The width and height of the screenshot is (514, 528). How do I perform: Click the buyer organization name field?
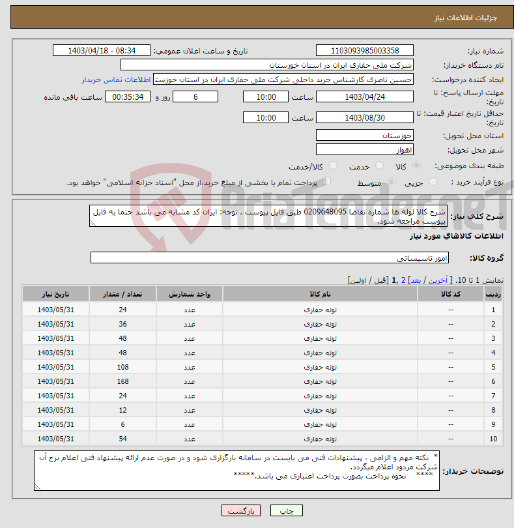[267, 65]
